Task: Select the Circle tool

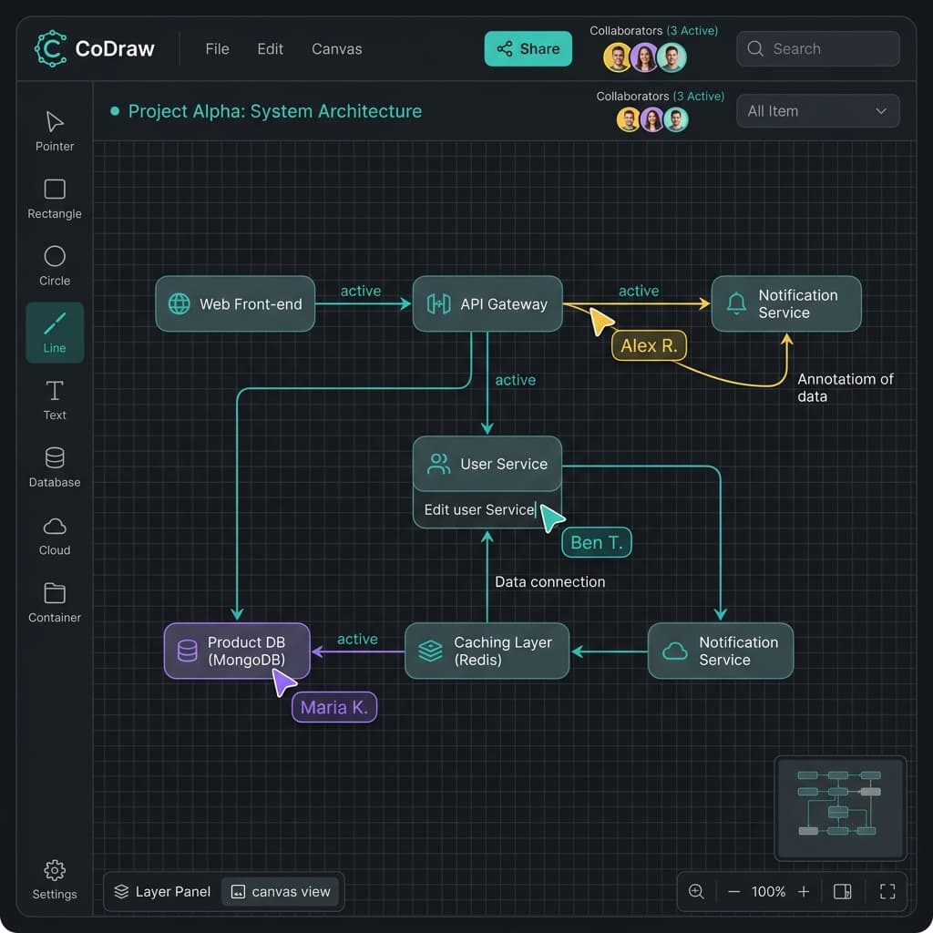Action: pyautogui.click(x=54, y=265)
